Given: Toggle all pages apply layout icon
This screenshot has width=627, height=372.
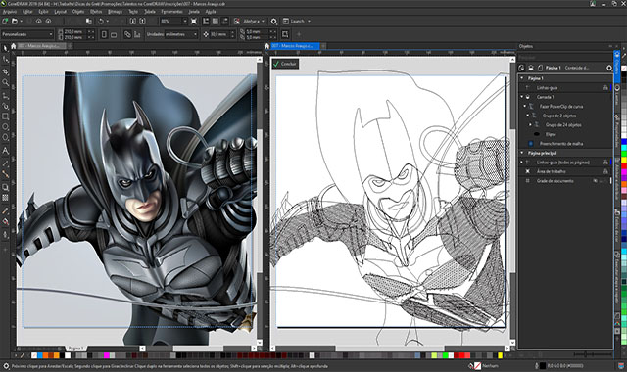Looking at the screenshot, I should (x=127, y=34).
